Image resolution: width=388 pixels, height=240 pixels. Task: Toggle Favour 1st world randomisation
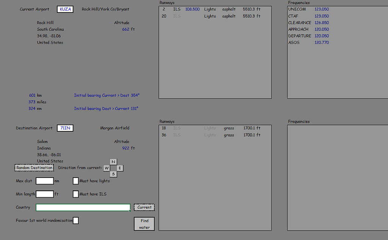(x=75, y=220)
